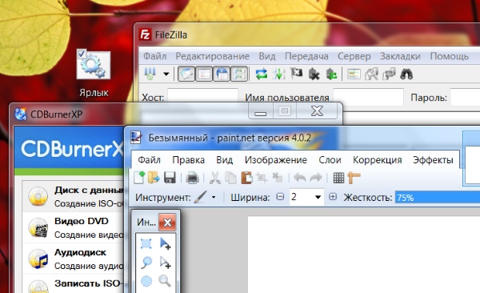Open paint.net Эффекты menu
Screen dimensions: 480x293
[433, 159]
